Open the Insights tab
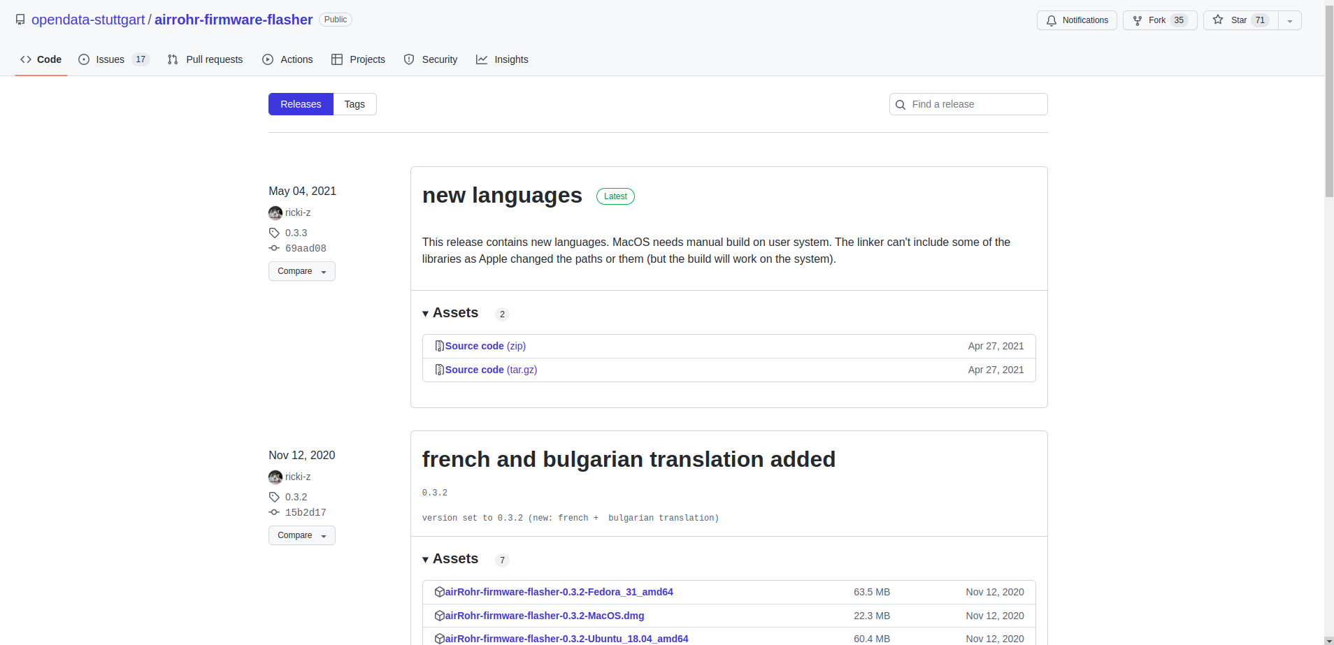Viewport: 1334px width, 645px height. (x=502, y=59)
